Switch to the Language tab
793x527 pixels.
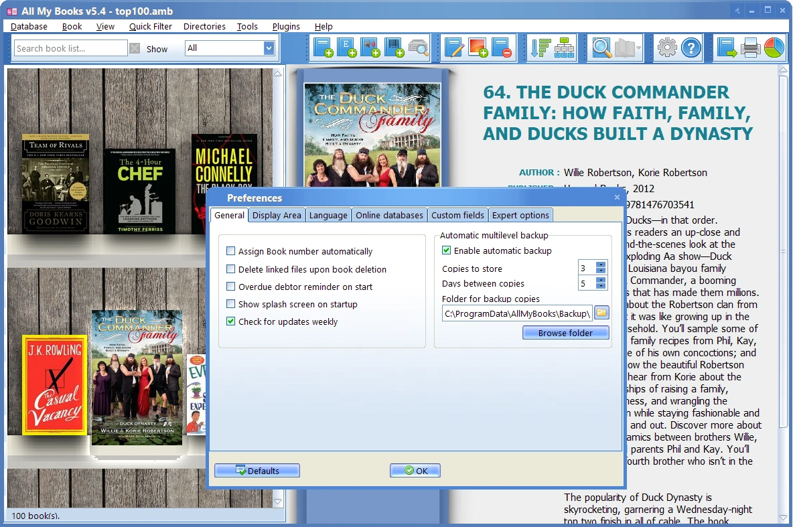328,215
